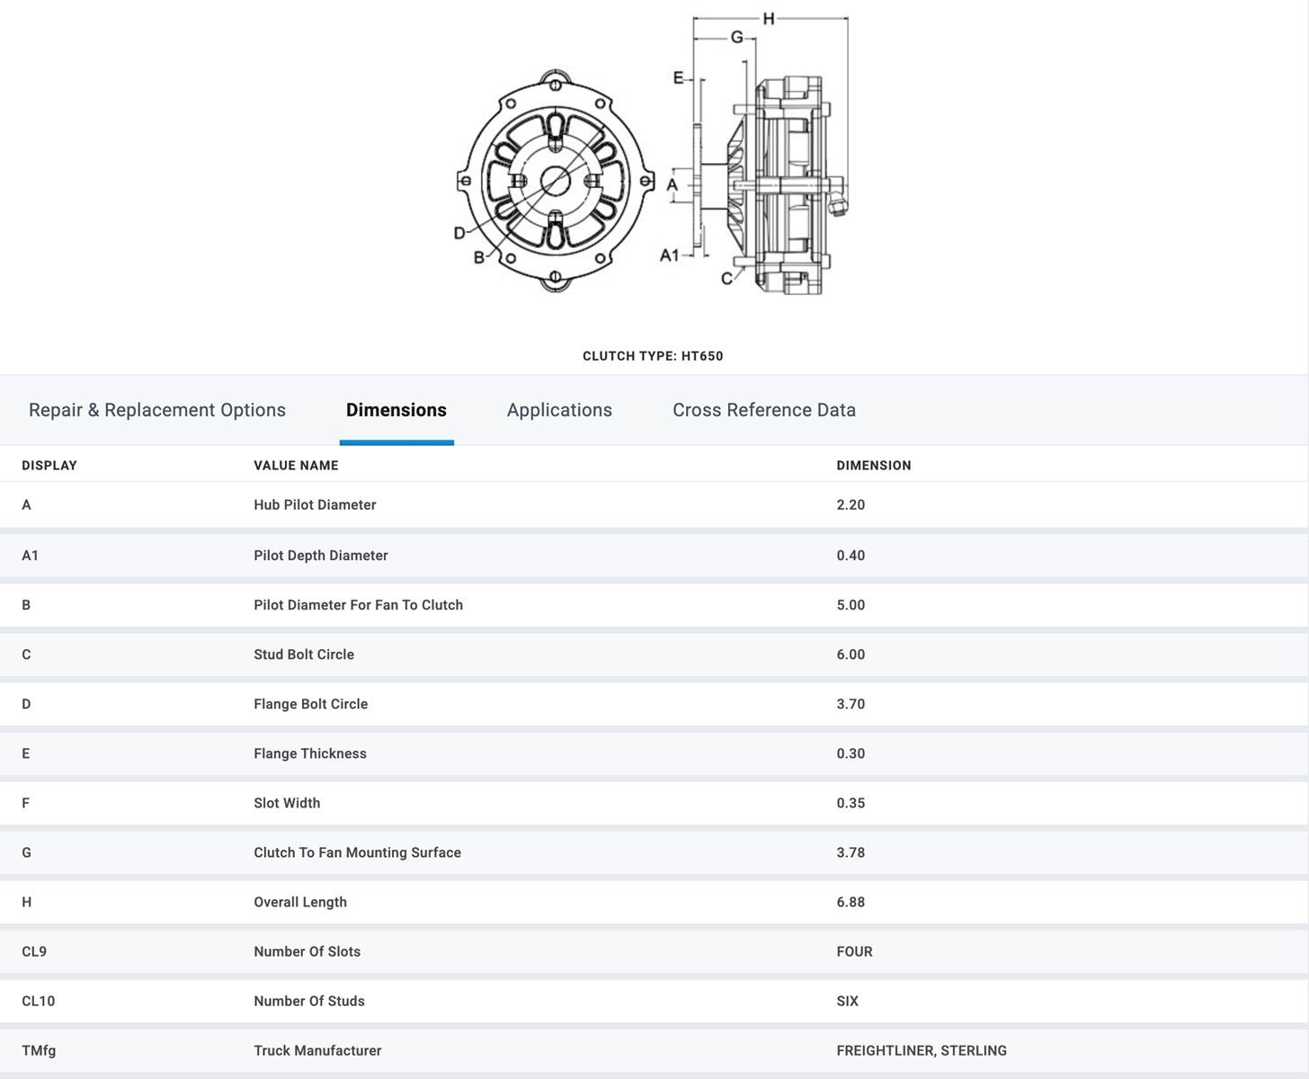Click the DISPLAY column header

(49, 466)
